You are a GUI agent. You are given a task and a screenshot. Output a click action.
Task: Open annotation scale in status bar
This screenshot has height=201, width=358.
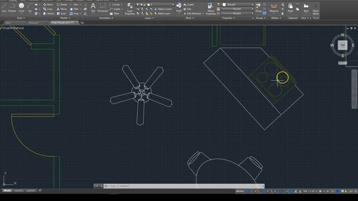(310, 191)
